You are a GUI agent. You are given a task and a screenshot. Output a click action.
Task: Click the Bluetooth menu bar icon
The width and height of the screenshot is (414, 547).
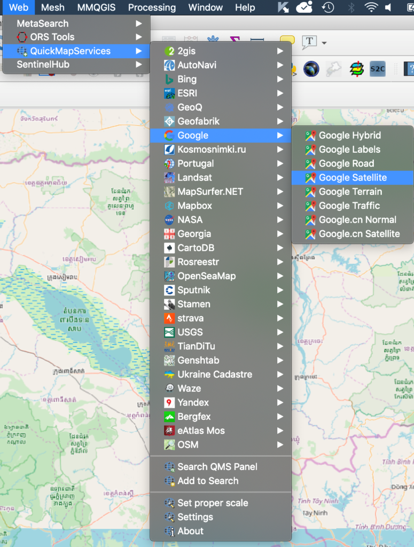click(x=351, y=7)
